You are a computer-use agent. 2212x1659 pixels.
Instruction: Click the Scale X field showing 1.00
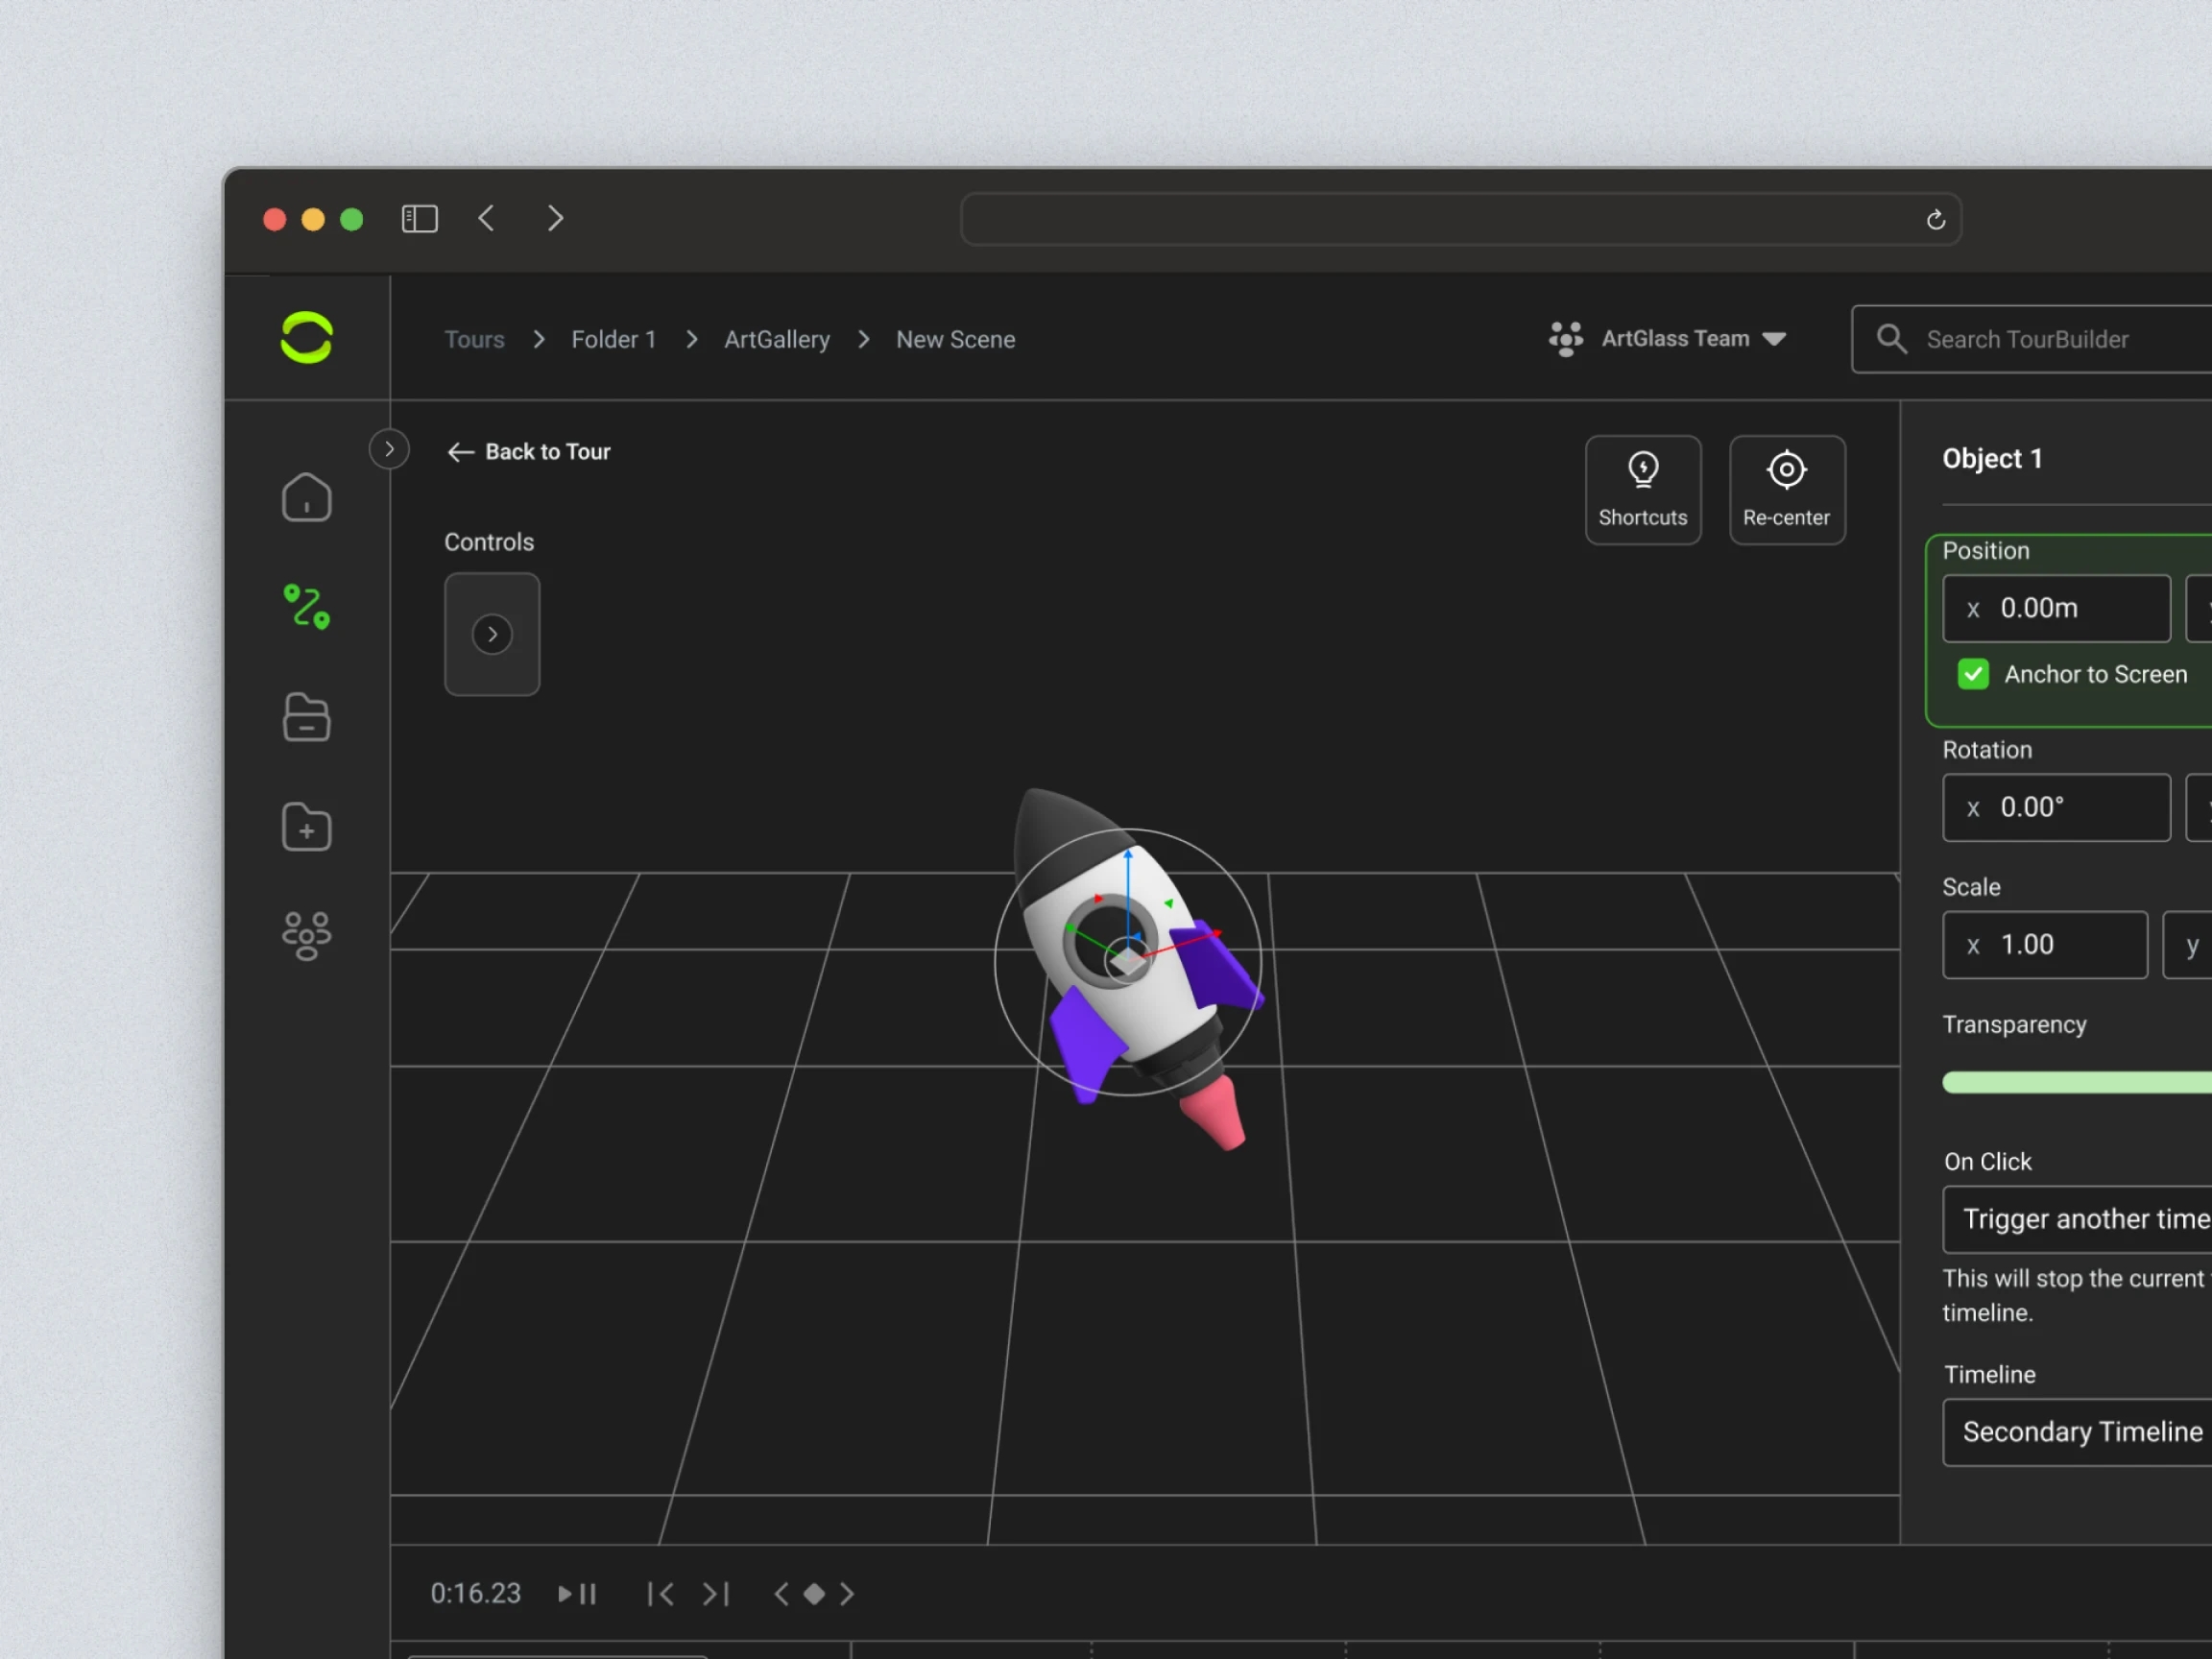point(2045,945)
